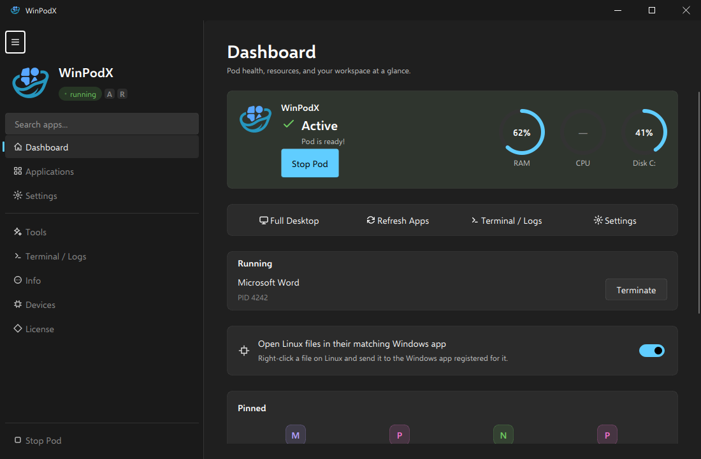Click the green Active checkmark icon
This screenshot has width=701, height=459.
pyautogui.click(x=289, y=124)
